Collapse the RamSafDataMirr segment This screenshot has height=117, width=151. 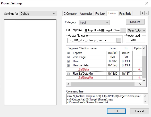click(x=68, y=74)
